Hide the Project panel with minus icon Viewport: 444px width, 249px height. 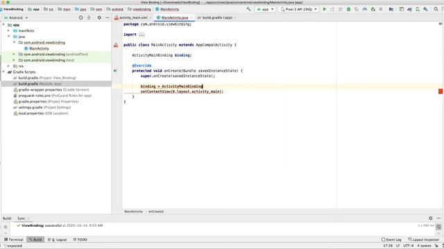pos(108,17)
